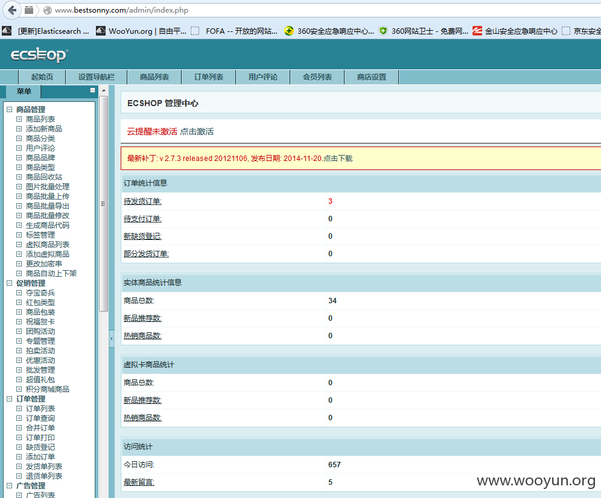
Task: Click 点击激活 to activate cloud reminder
Action: click(197, 132)
